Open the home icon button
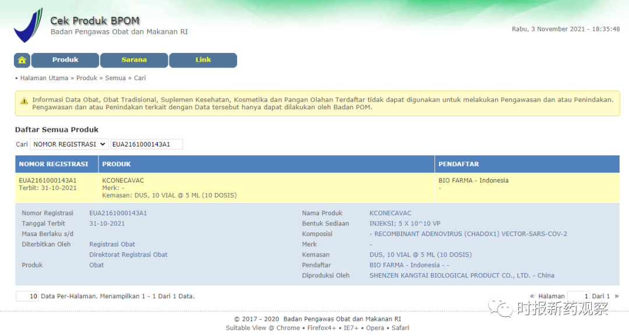 [22, 60]
